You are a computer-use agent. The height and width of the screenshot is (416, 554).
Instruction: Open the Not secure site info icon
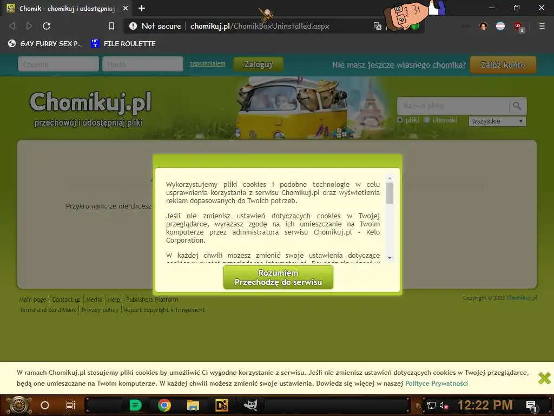point(133,26)
